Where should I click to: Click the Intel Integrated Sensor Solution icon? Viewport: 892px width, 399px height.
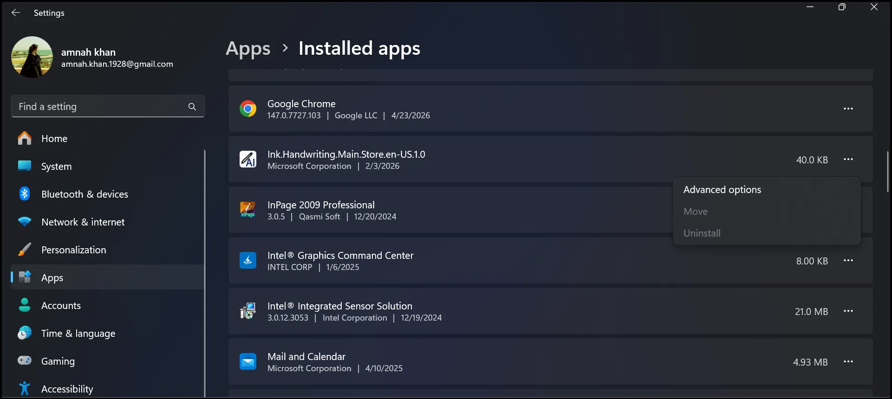[248, 311]
